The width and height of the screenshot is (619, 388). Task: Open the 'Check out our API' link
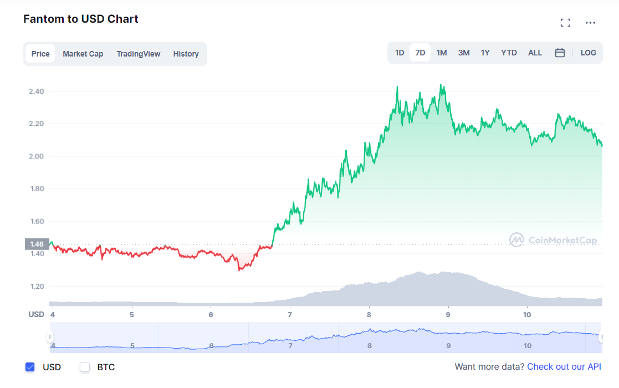[564, 367]
